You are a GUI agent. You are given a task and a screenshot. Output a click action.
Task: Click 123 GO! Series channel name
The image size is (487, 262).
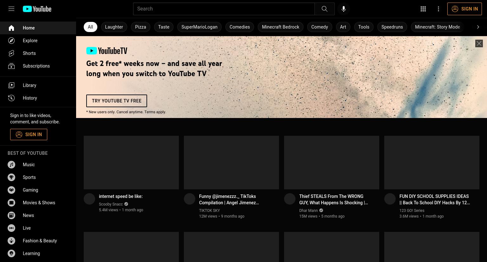[x=412, y=211]
